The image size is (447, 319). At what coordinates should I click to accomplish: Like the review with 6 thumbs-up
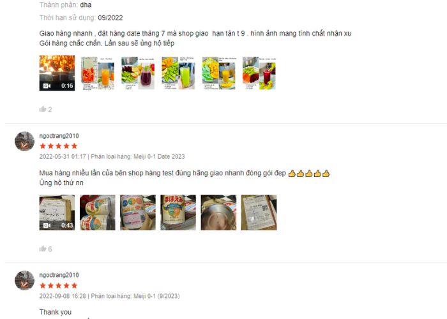43,249
